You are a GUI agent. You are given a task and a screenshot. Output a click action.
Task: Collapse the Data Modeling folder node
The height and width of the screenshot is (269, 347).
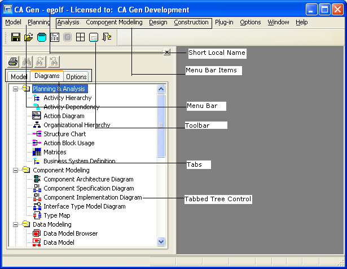point(15,224)
